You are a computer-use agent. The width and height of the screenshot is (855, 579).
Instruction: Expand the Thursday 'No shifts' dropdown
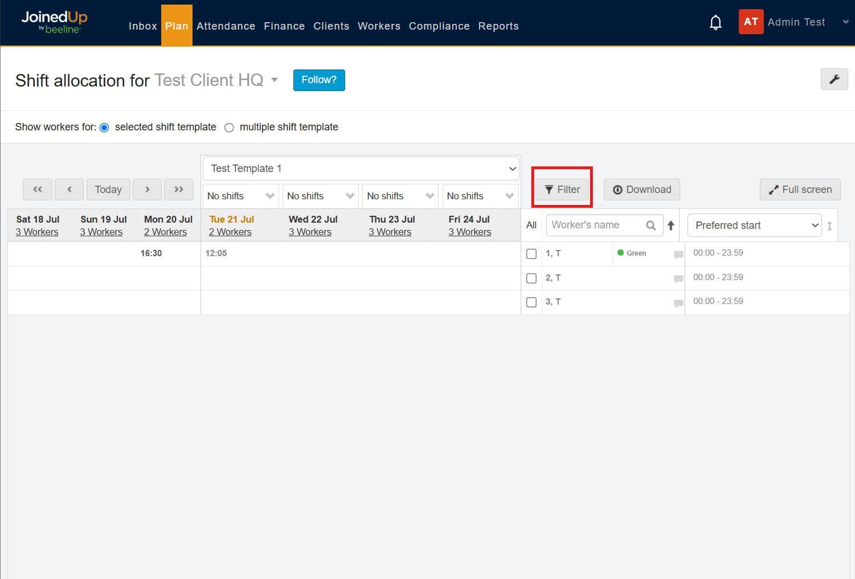pyautogui.click(x=400, y=196)
